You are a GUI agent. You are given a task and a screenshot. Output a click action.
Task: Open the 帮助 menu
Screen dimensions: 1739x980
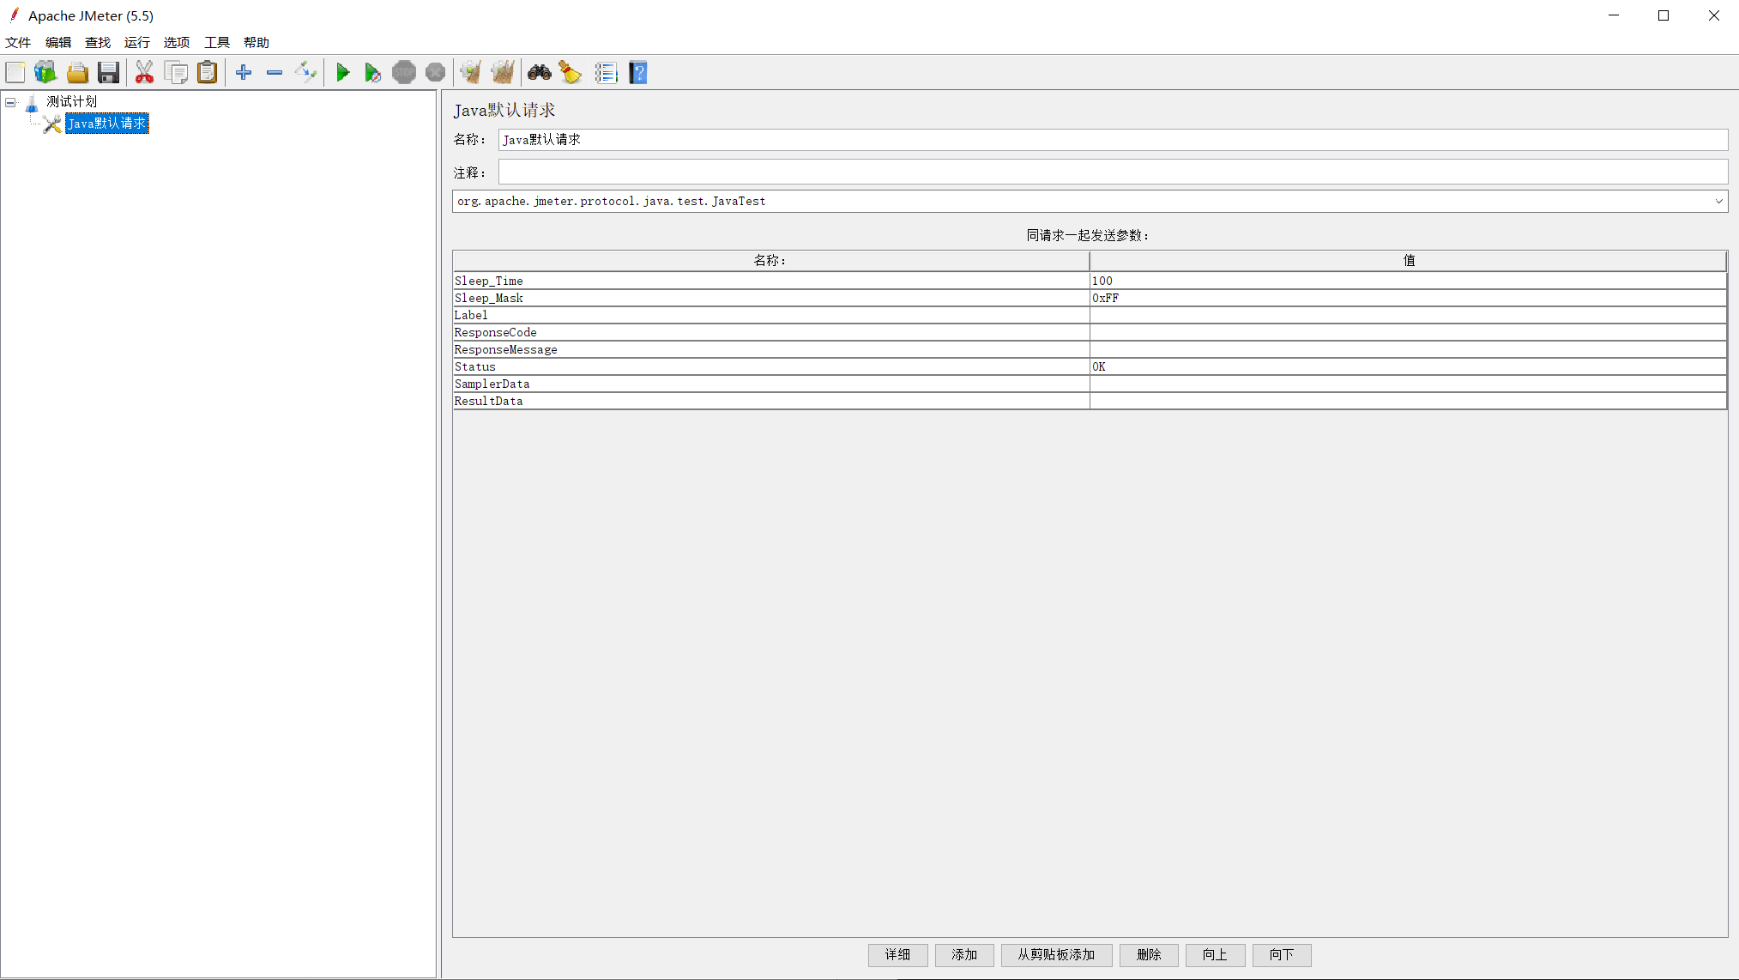pos(257,43)
